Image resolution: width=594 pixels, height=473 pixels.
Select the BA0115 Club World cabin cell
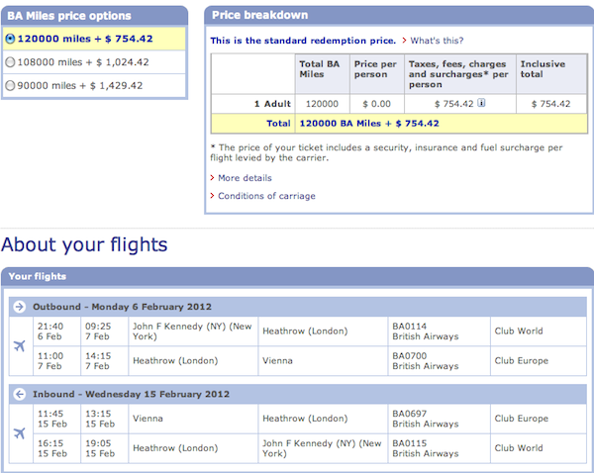(x=539, y=448)
